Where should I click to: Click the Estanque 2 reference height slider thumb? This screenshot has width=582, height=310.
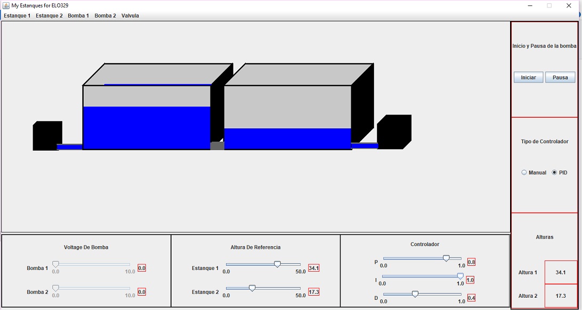point(252,288)
